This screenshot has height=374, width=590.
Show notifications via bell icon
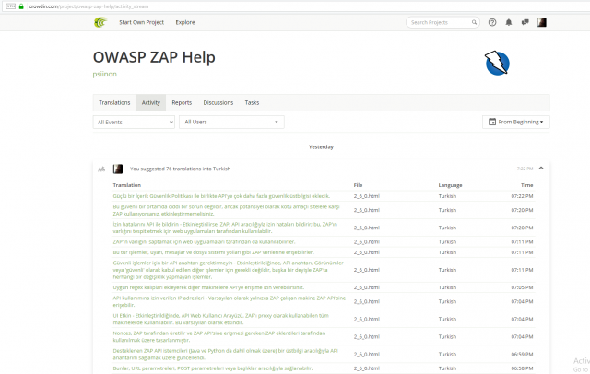coord(508,22)
